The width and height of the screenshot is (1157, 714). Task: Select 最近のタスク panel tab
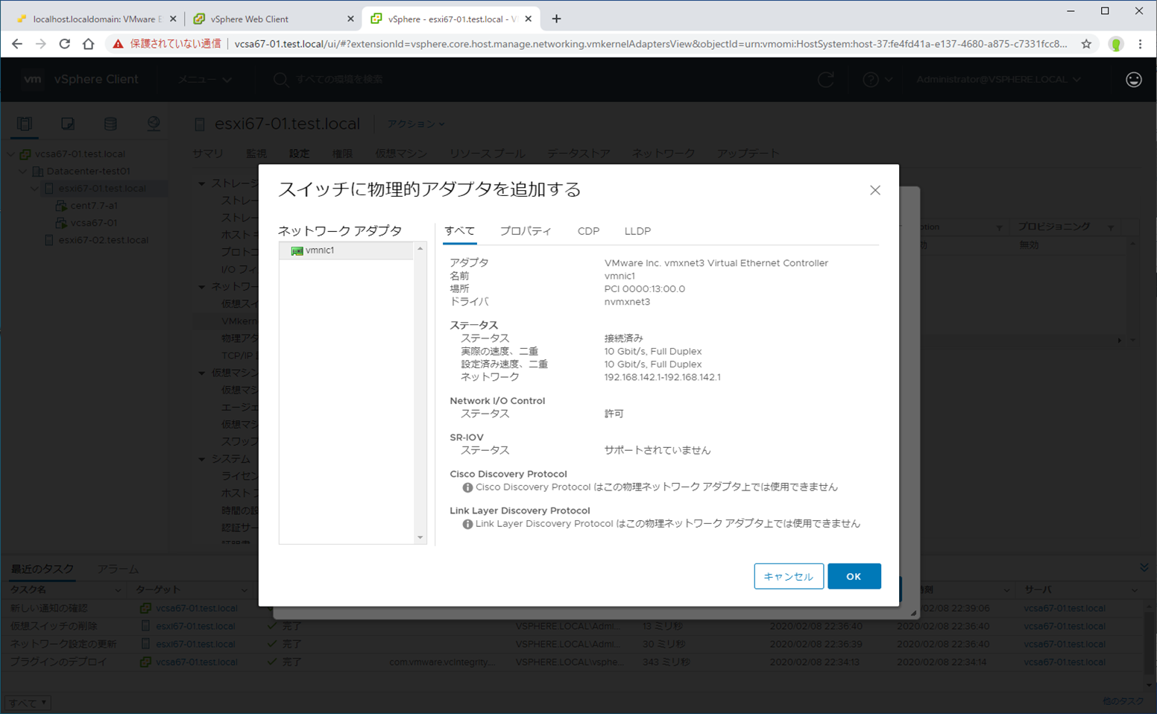click(x=42, y=569)
